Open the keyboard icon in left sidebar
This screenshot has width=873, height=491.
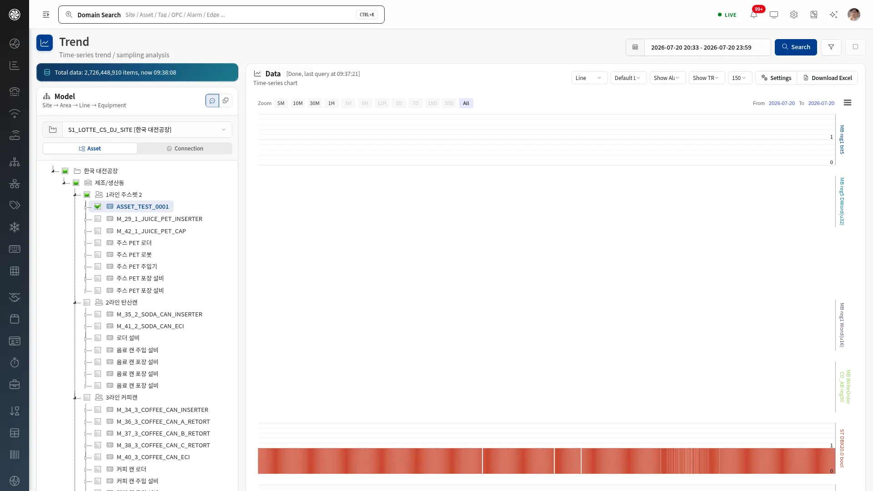[x=15, y=249]
